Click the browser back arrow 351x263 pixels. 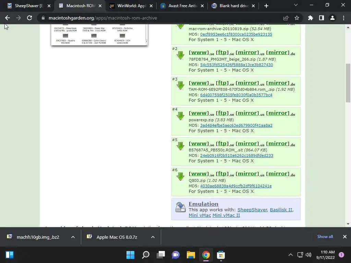tap(8, 18)
